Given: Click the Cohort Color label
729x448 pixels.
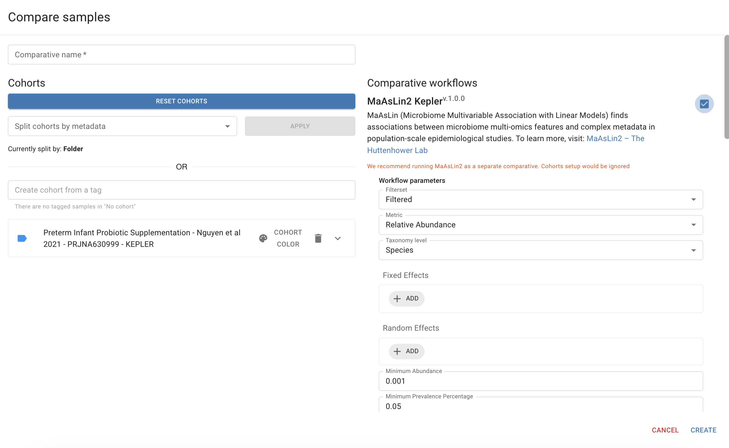Looking at the screenshot, I should [288, 238].
